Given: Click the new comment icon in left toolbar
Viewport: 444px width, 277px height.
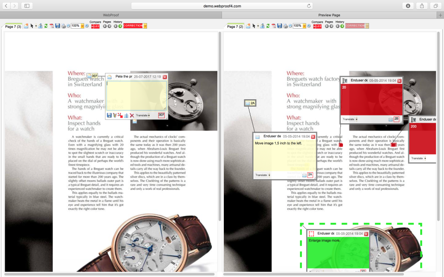Looking at the screenshot, I should [26, 26].
